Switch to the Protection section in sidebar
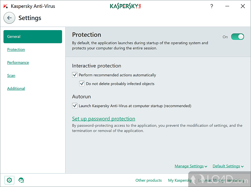Screen dimensions: 251x187 point(16,50)
